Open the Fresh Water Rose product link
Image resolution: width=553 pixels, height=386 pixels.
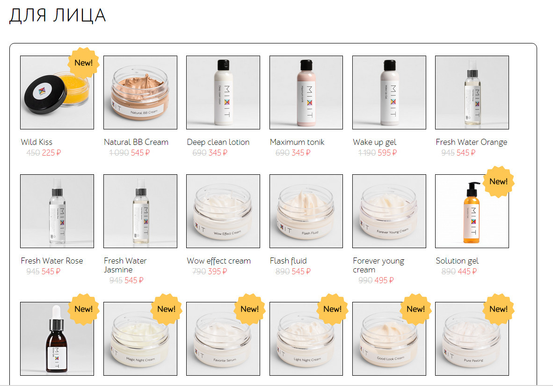[x=52, y=261]
